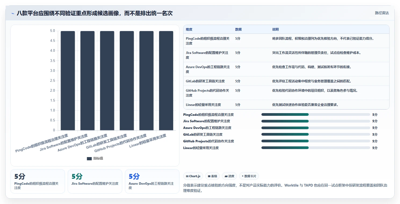Viewport: 400px width, 204px height.
Task: Click the description 优先检查工作项与代码、构建、测试
Action: click(312, 67)
